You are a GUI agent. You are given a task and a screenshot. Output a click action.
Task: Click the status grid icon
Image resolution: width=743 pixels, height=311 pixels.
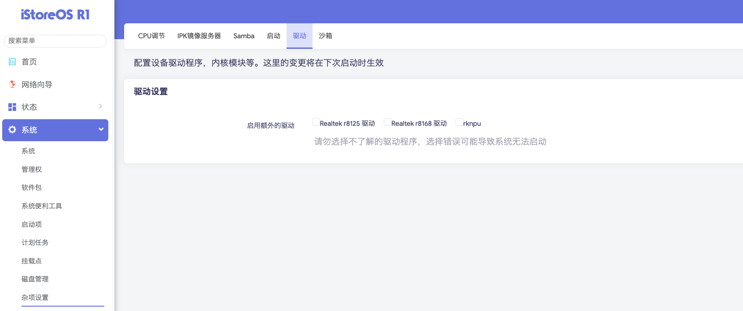click(12, 107)
